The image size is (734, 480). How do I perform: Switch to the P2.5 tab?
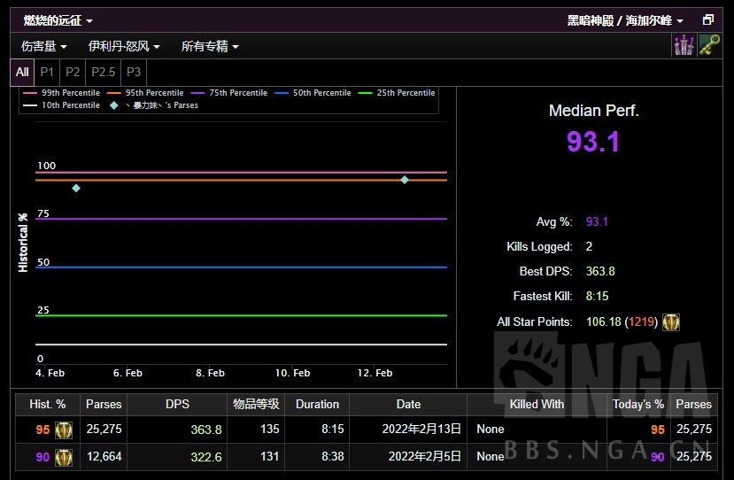103,72
